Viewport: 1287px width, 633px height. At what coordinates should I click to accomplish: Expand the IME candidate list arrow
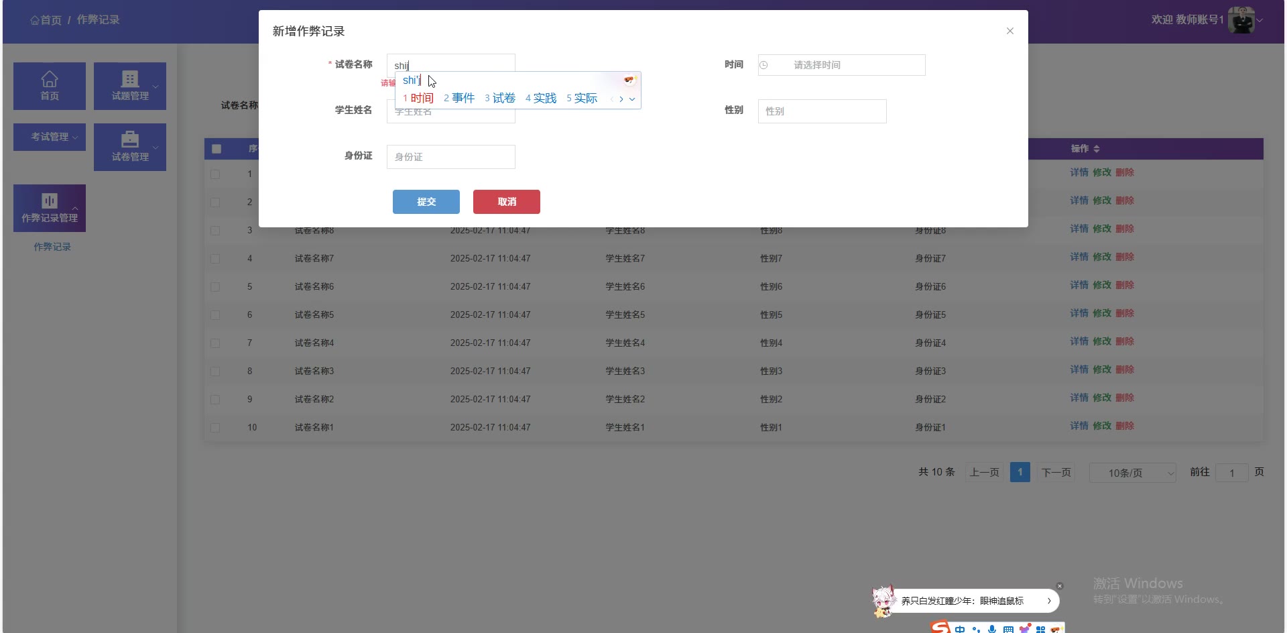coord(632,99)
